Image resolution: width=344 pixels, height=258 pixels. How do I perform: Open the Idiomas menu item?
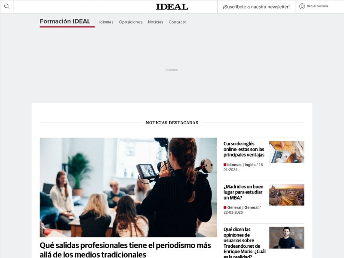pos(106,22)
